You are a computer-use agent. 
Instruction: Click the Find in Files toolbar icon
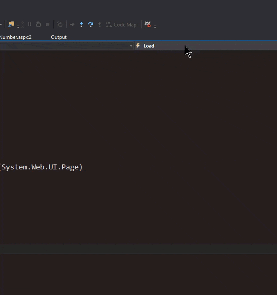(11, 24)
